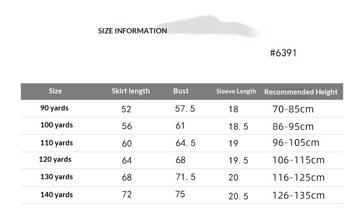This screenshot has width=363, height=219.
Task: Click the 140 yards size row label
Action: coord(57,195)
